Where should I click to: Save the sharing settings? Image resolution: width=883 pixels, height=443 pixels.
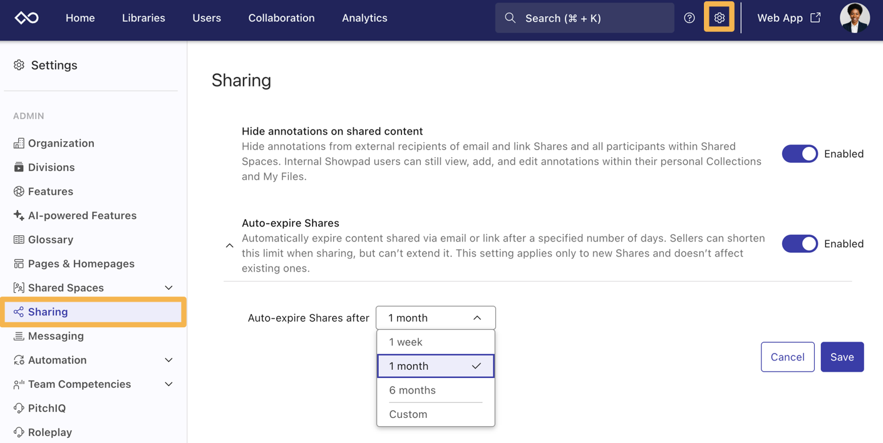pyautogui.click(x=842, y=357)
